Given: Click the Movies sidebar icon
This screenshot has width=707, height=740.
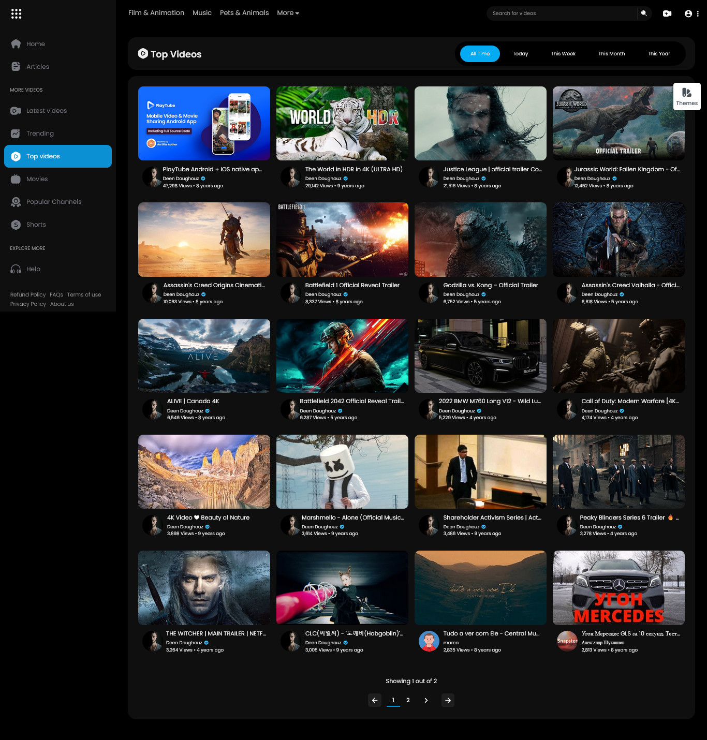Looking at the screenshot, I should tap(16, 179).
